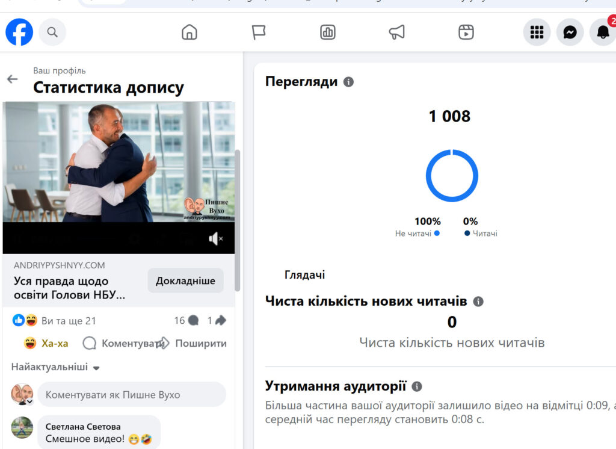Viewport: 616px width, 449px height.
Task: Switch commenting profile via avatar arrow
Action: [x=28, y=401]
